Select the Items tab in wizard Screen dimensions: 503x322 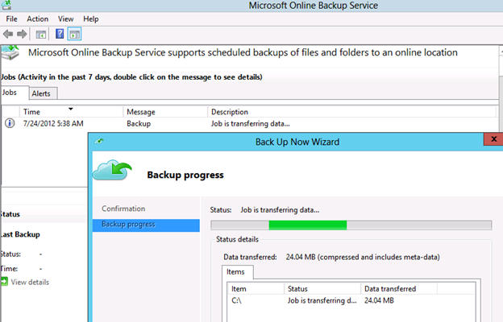click(237, 272)
